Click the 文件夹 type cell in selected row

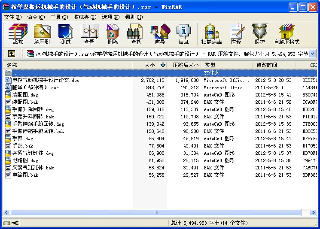[x=211, y=73]
